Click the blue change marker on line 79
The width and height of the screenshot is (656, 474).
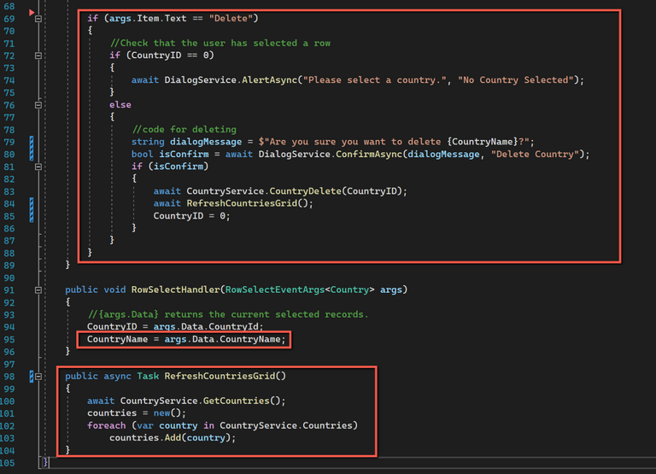(32, 142)
